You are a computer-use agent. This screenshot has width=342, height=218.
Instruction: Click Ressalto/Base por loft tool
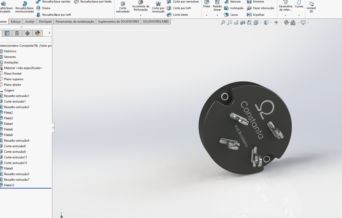[54, 15]
